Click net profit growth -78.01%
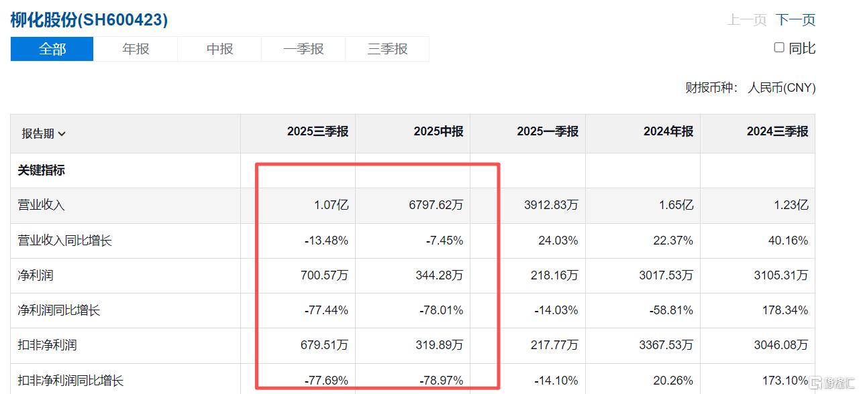Image resolution: width=859 pixels, height=394 pixels. coord(441,310)
